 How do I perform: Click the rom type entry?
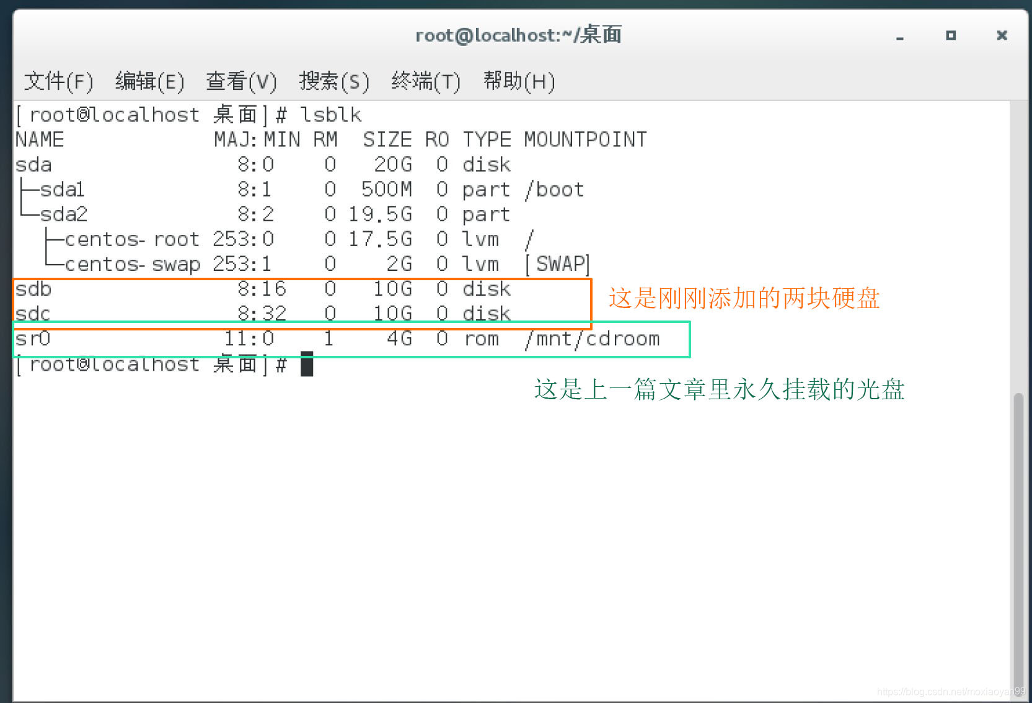coord(482,338)
